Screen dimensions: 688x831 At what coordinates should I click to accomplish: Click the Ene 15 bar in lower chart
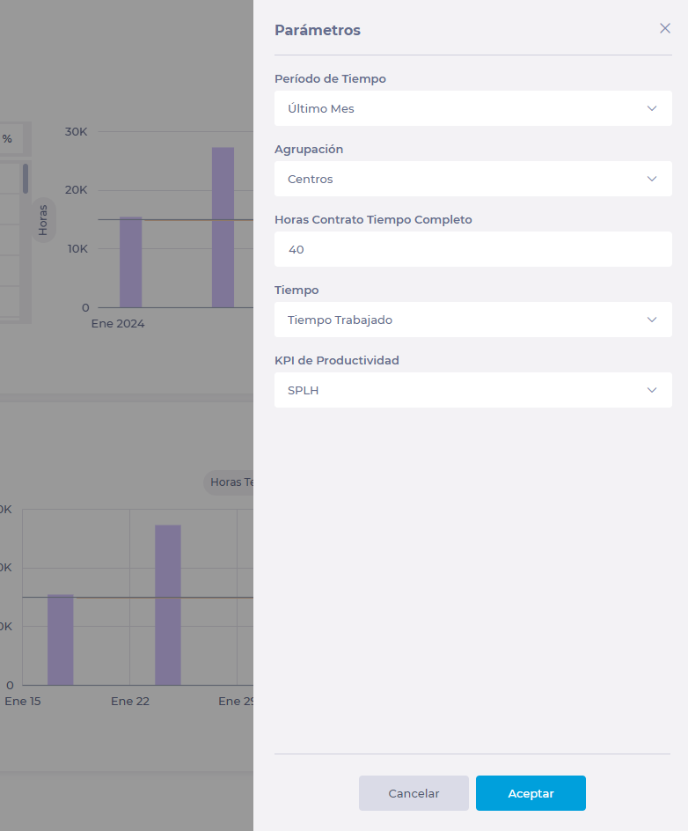[x=61, y=640]
